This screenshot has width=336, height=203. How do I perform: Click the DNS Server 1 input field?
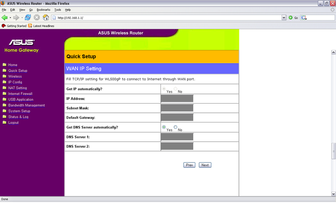tap(177, 137)
